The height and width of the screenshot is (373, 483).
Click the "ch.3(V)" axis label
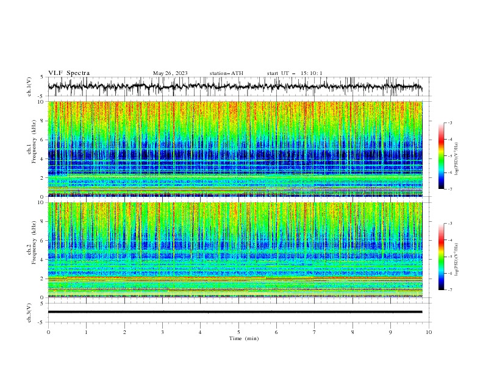pos(29,313)
